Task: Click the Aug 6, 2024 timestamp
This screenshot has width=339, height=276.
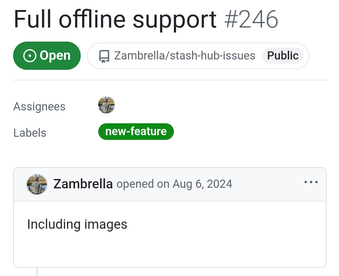Action: pyautogui.click(x=202, y=184)
